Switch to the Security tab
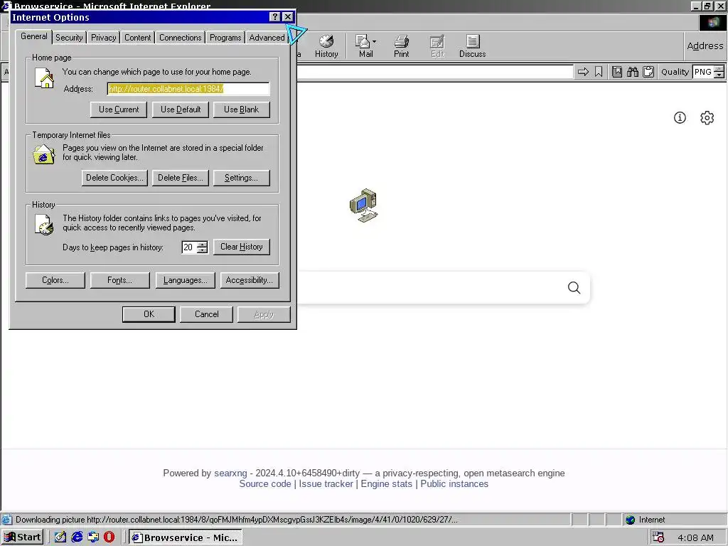728x546 pixels. point(69,38)
